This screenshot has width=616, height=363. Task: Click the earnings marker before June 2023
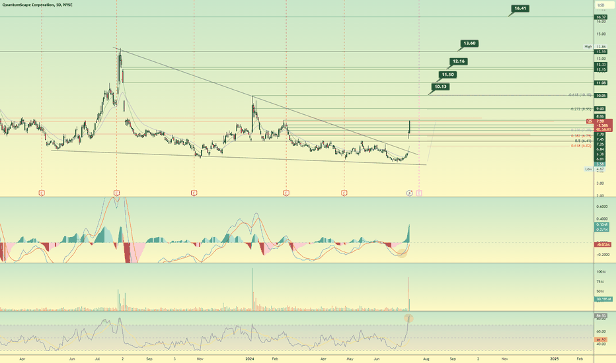[42, 193]
